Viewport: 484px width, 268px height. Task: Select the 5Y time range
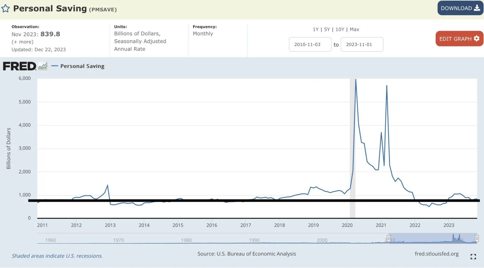327,29
